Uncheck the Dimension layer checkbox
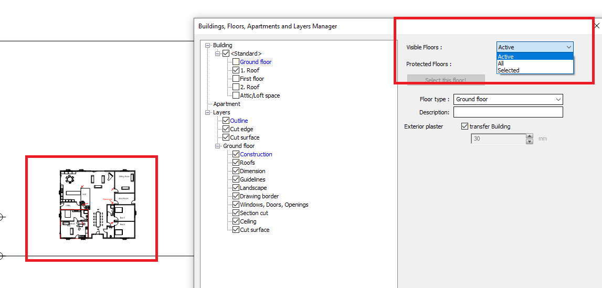 pyautogui.click(x=236, y=172)
